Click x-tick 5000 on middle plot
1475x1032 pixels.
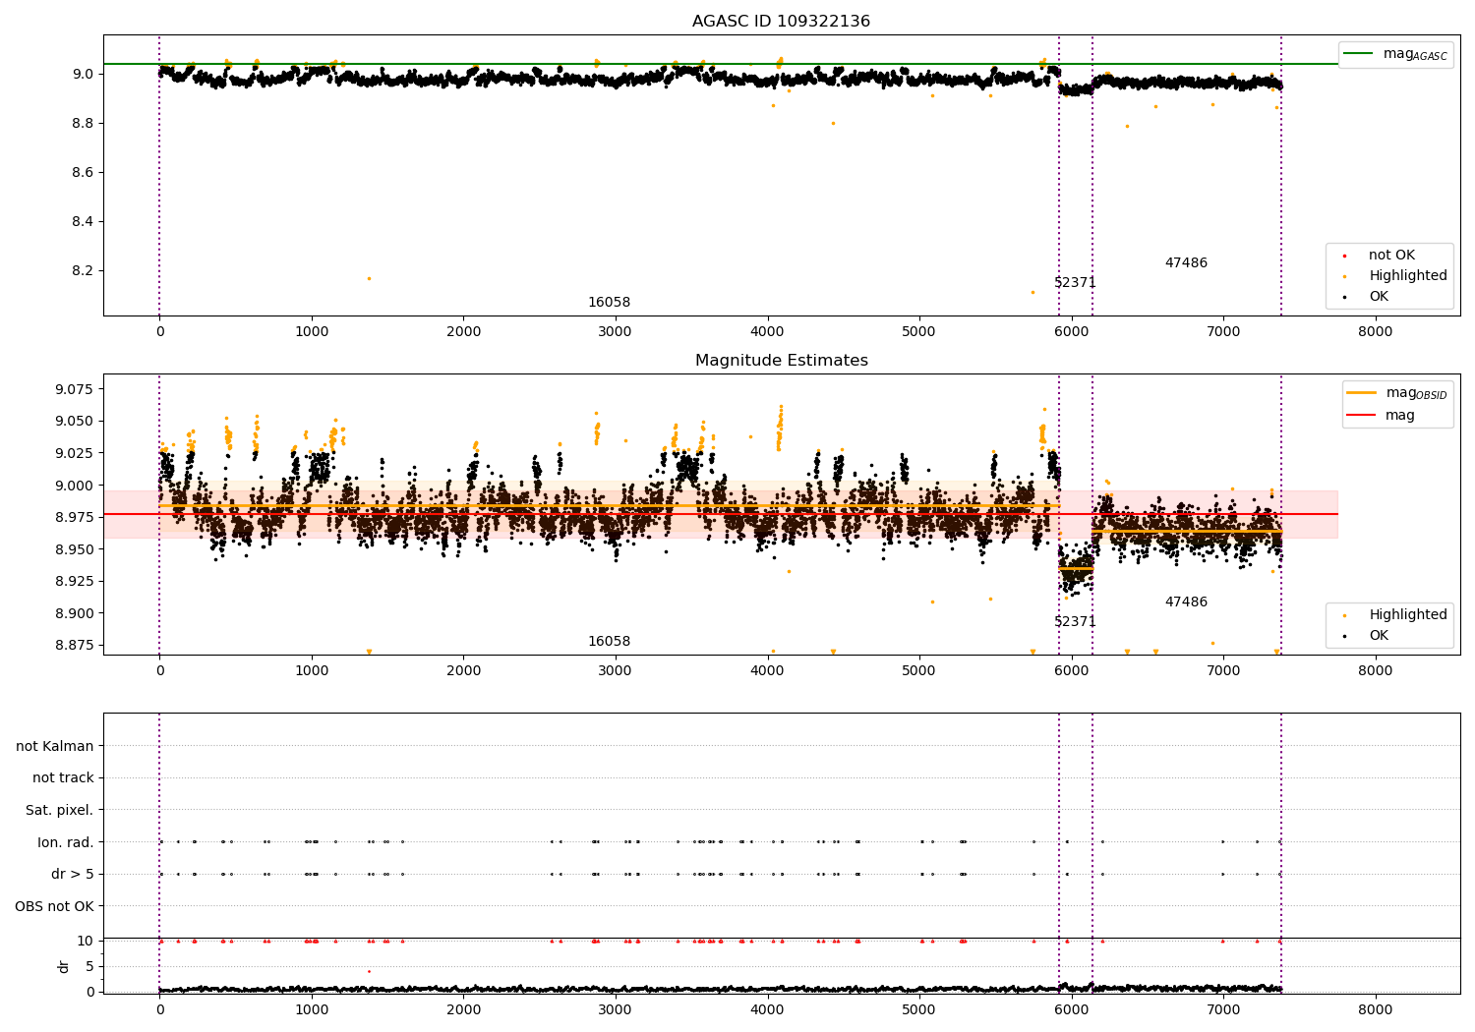919,671
